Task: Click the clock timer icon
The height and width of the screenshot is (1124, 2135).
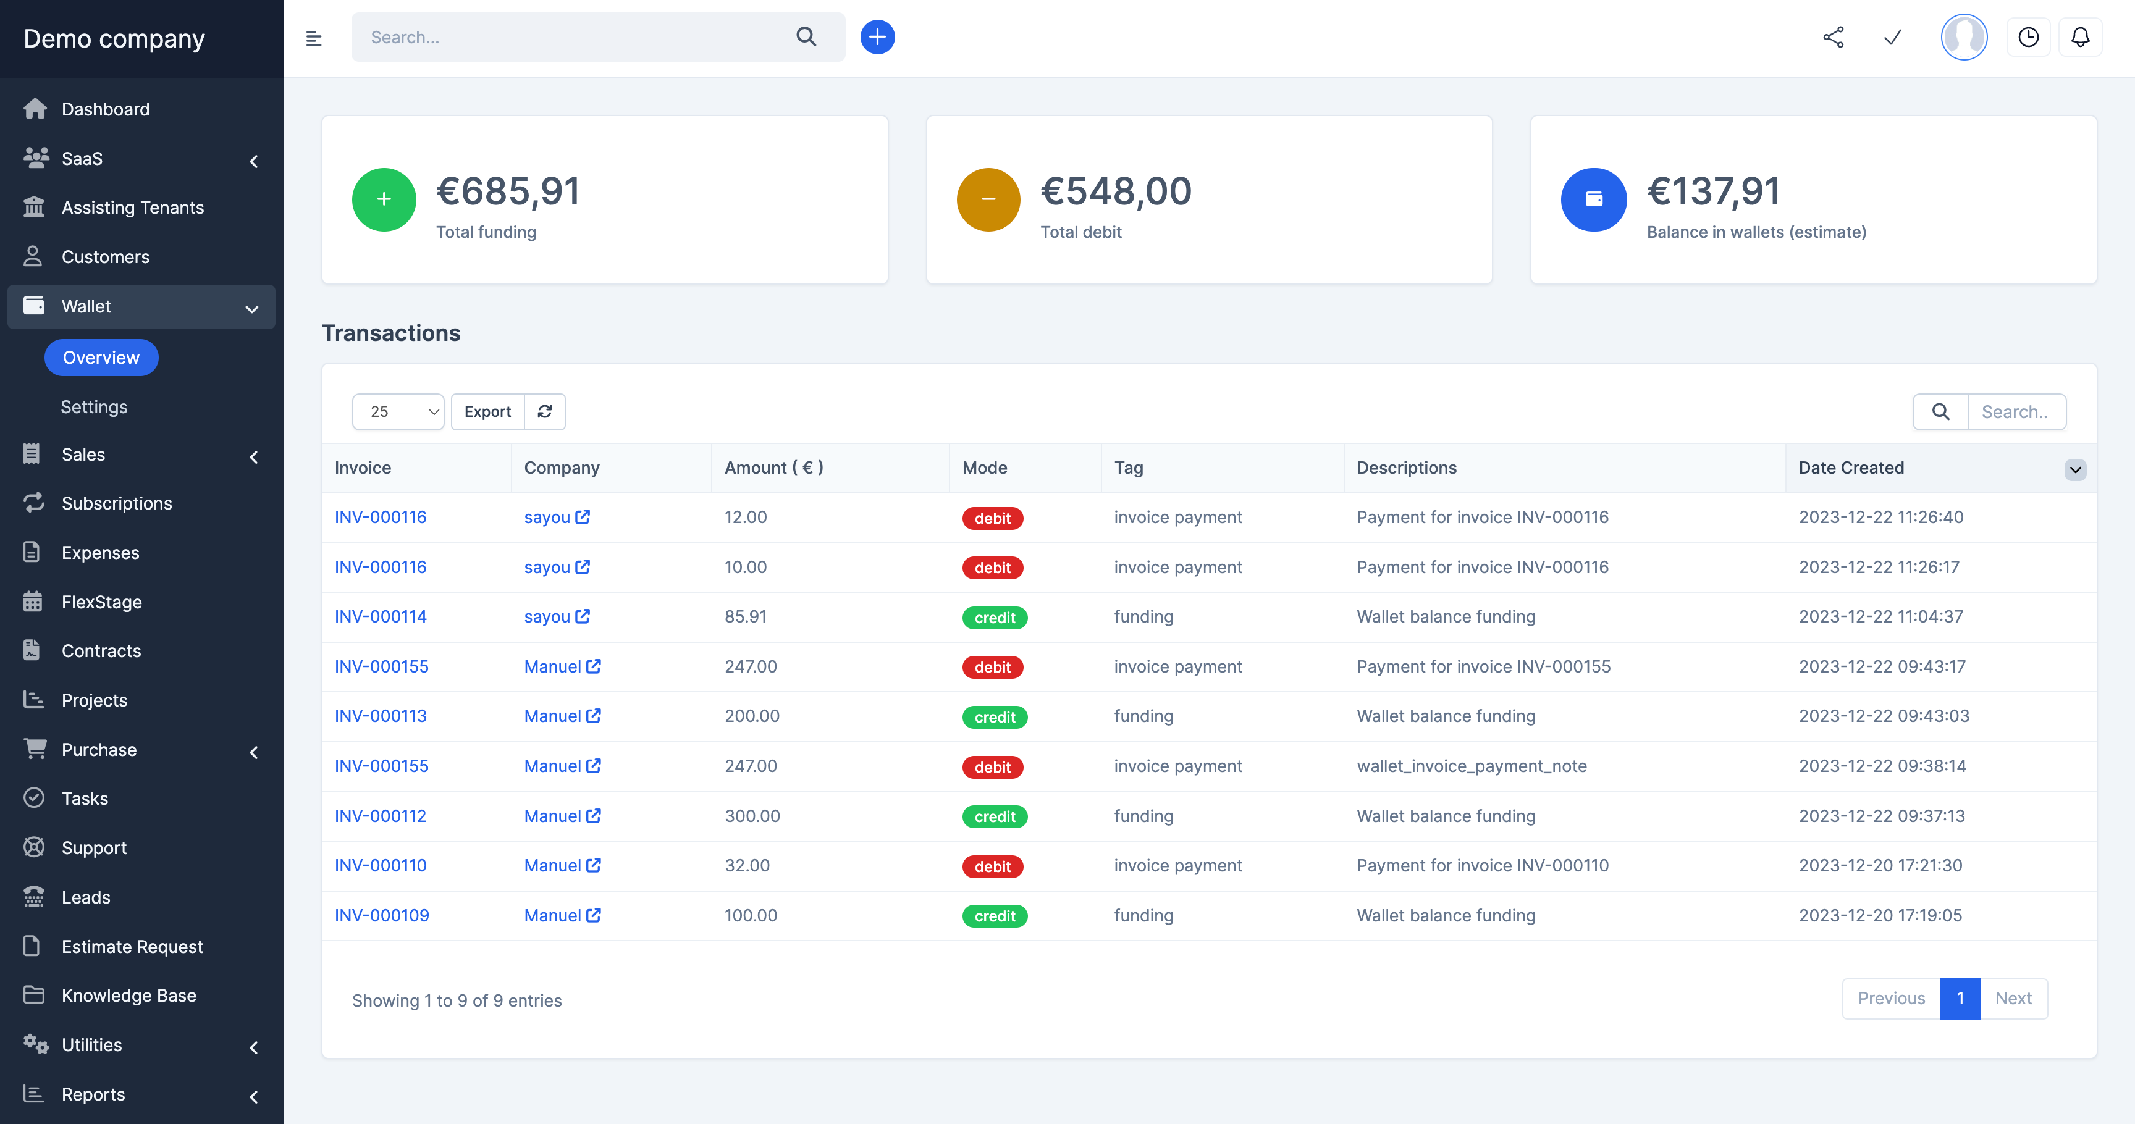Action: 2028,37
